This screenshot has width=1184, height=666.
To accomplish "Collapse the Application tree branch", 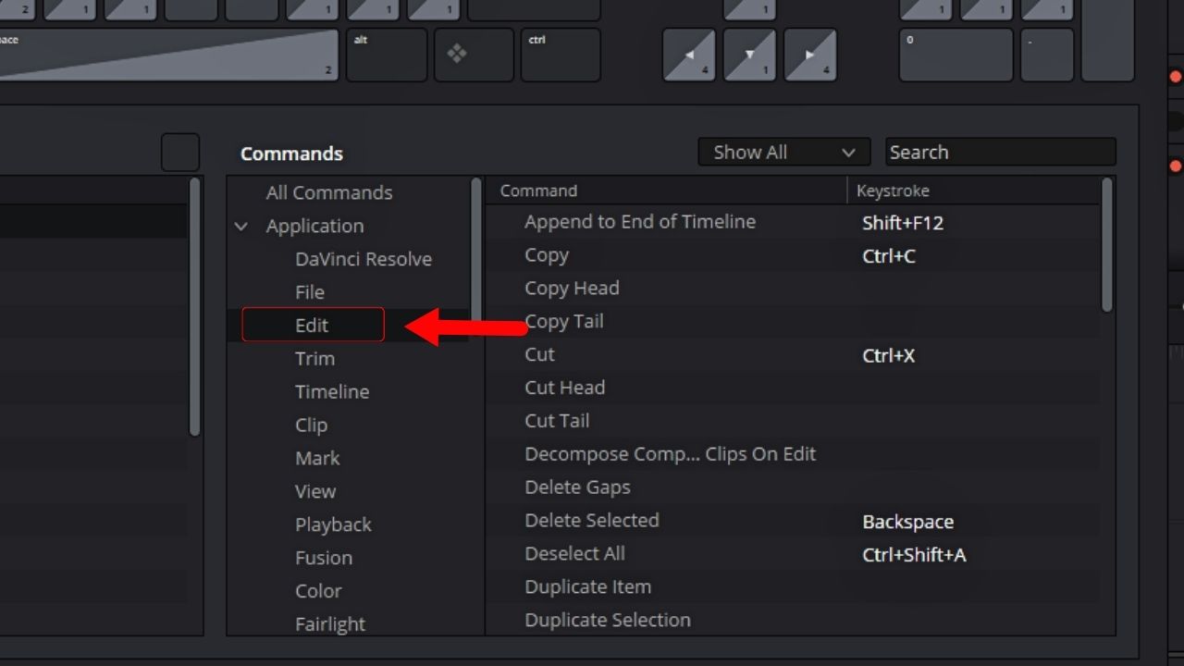I will tap(241, 226).
